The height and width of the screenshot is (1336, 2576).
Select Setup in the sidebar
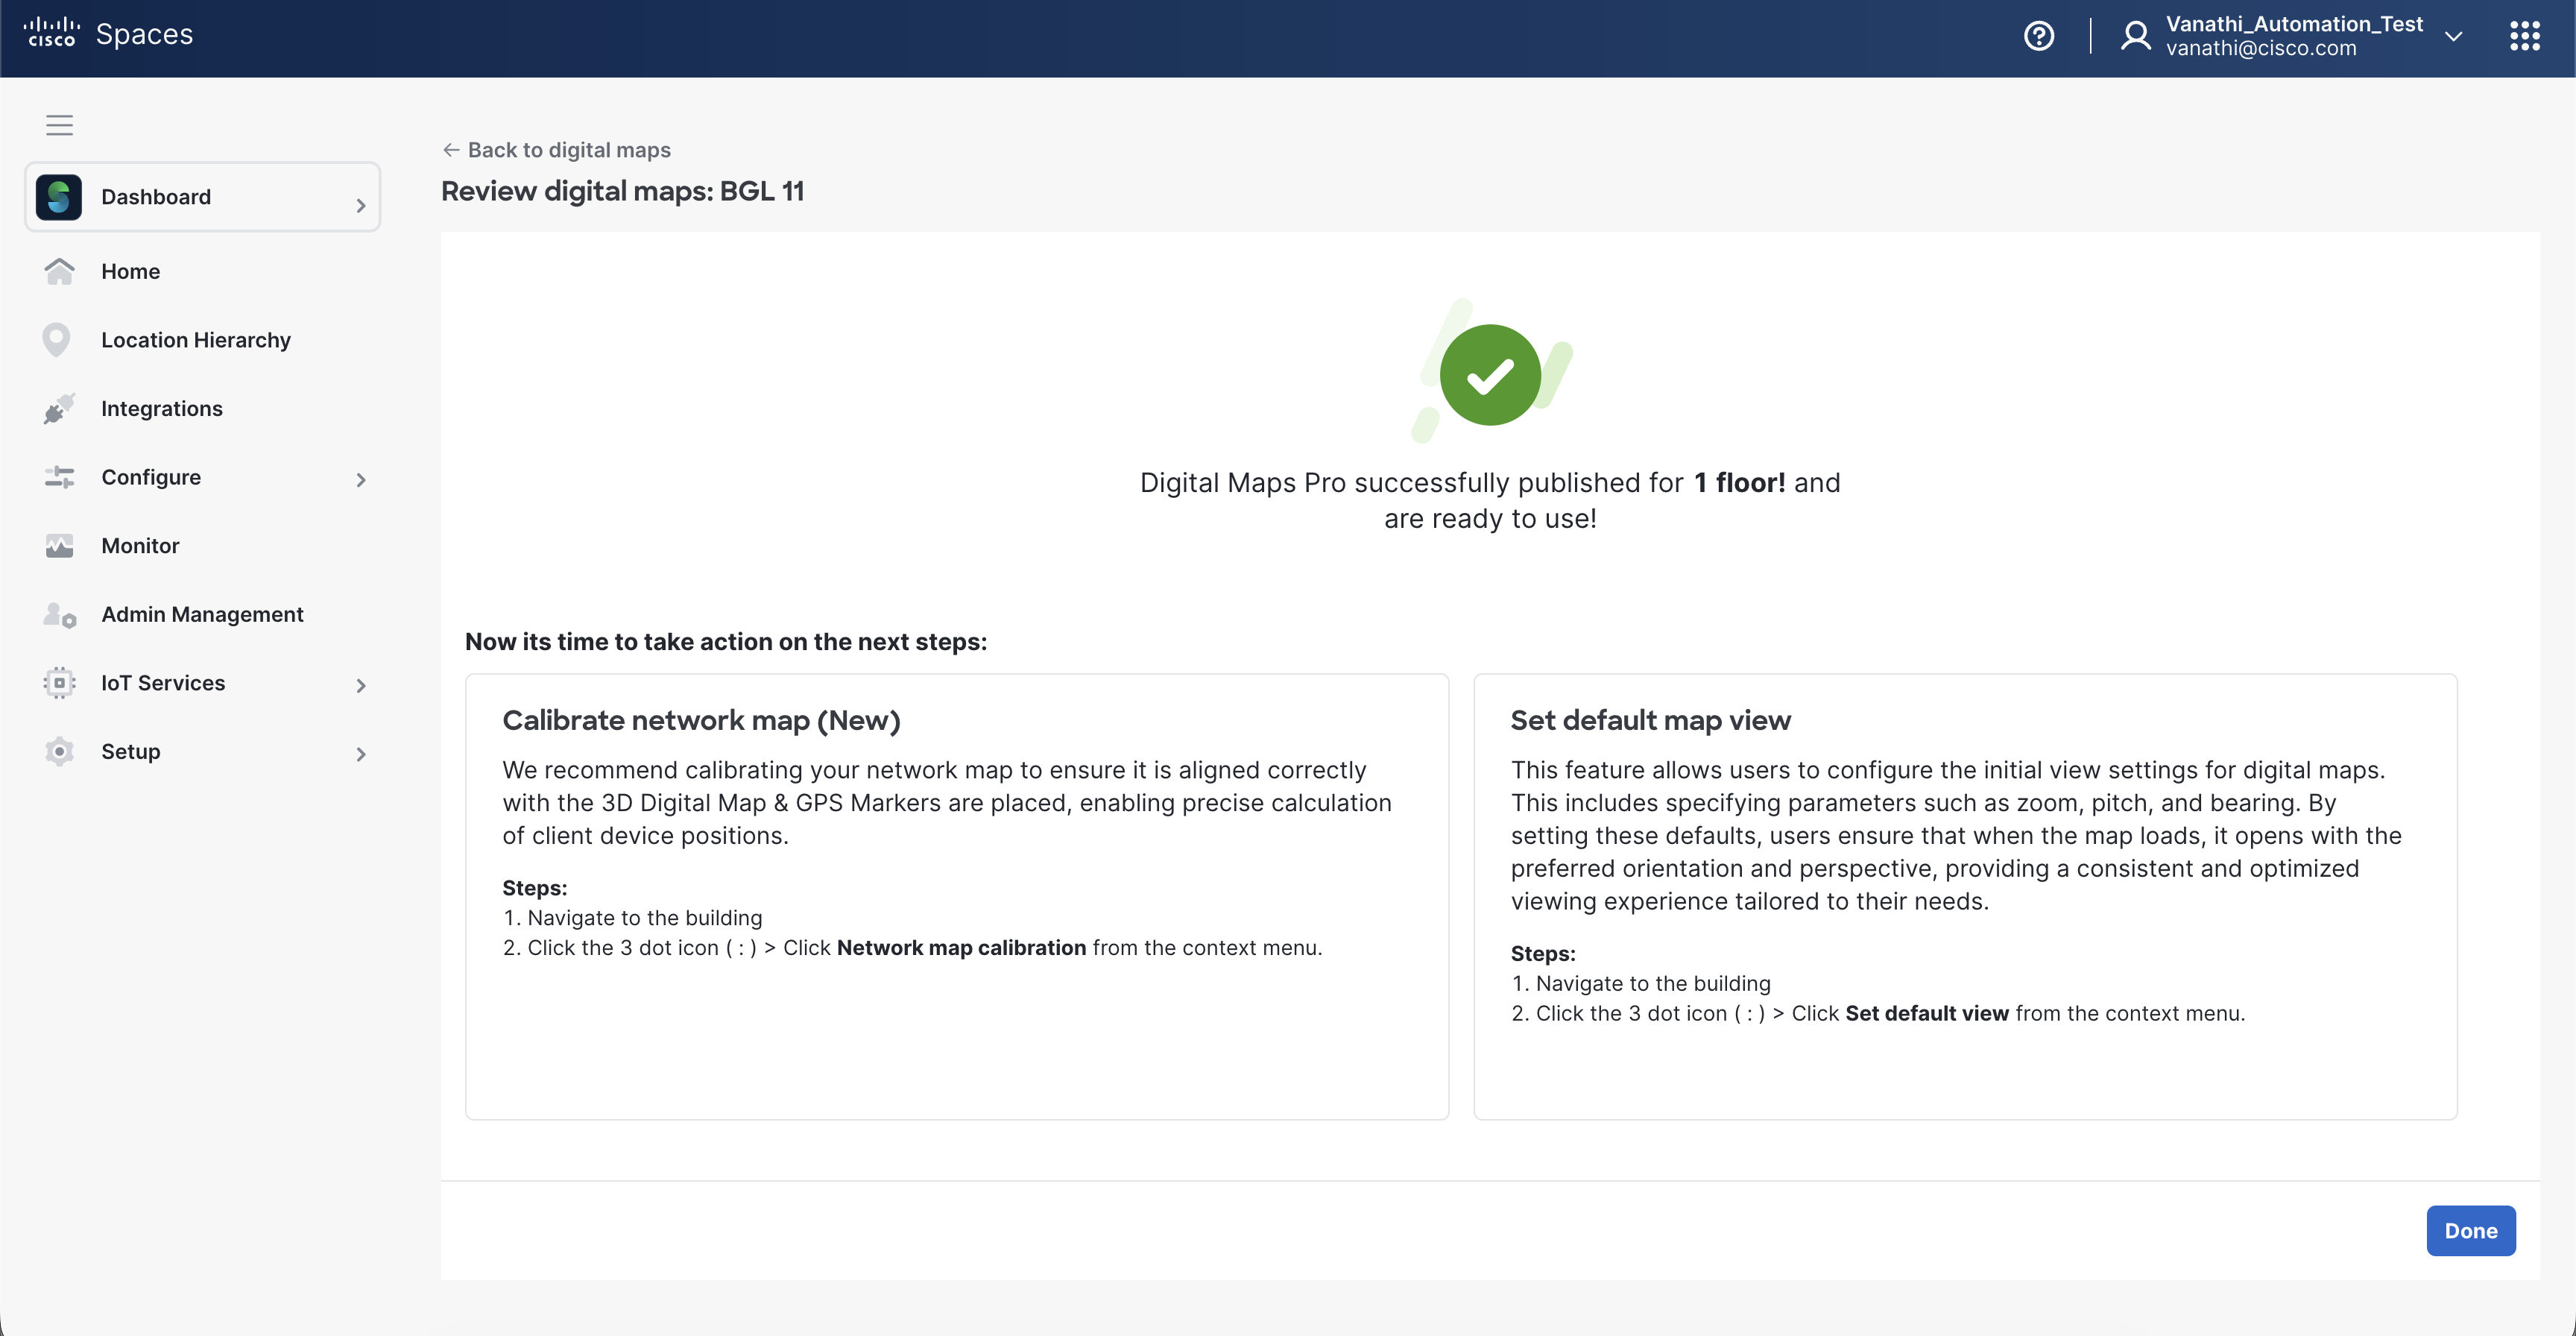pos(130,751)
